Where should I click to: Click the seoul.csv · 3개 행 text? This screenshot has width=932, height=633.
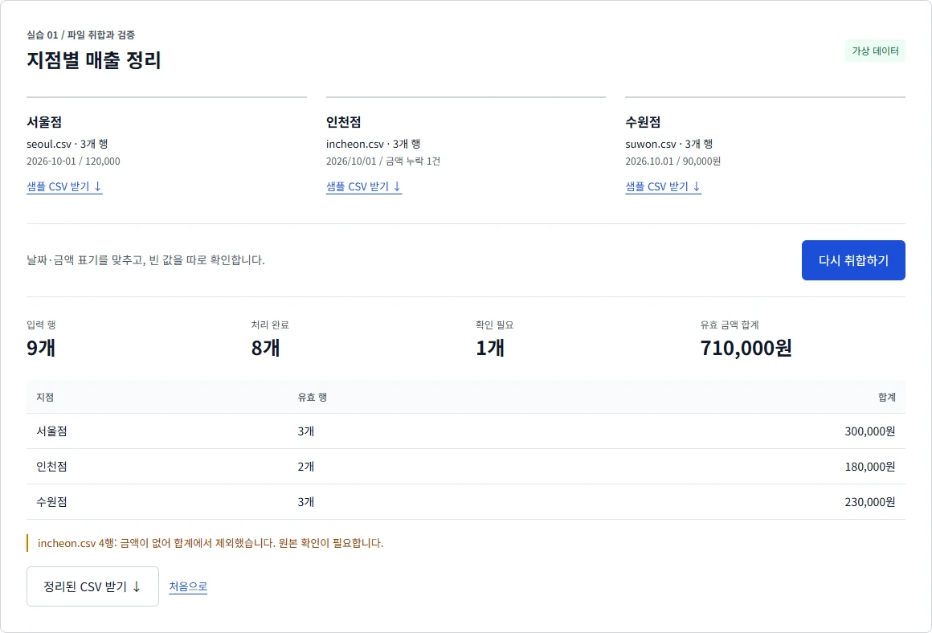point(67,144)
